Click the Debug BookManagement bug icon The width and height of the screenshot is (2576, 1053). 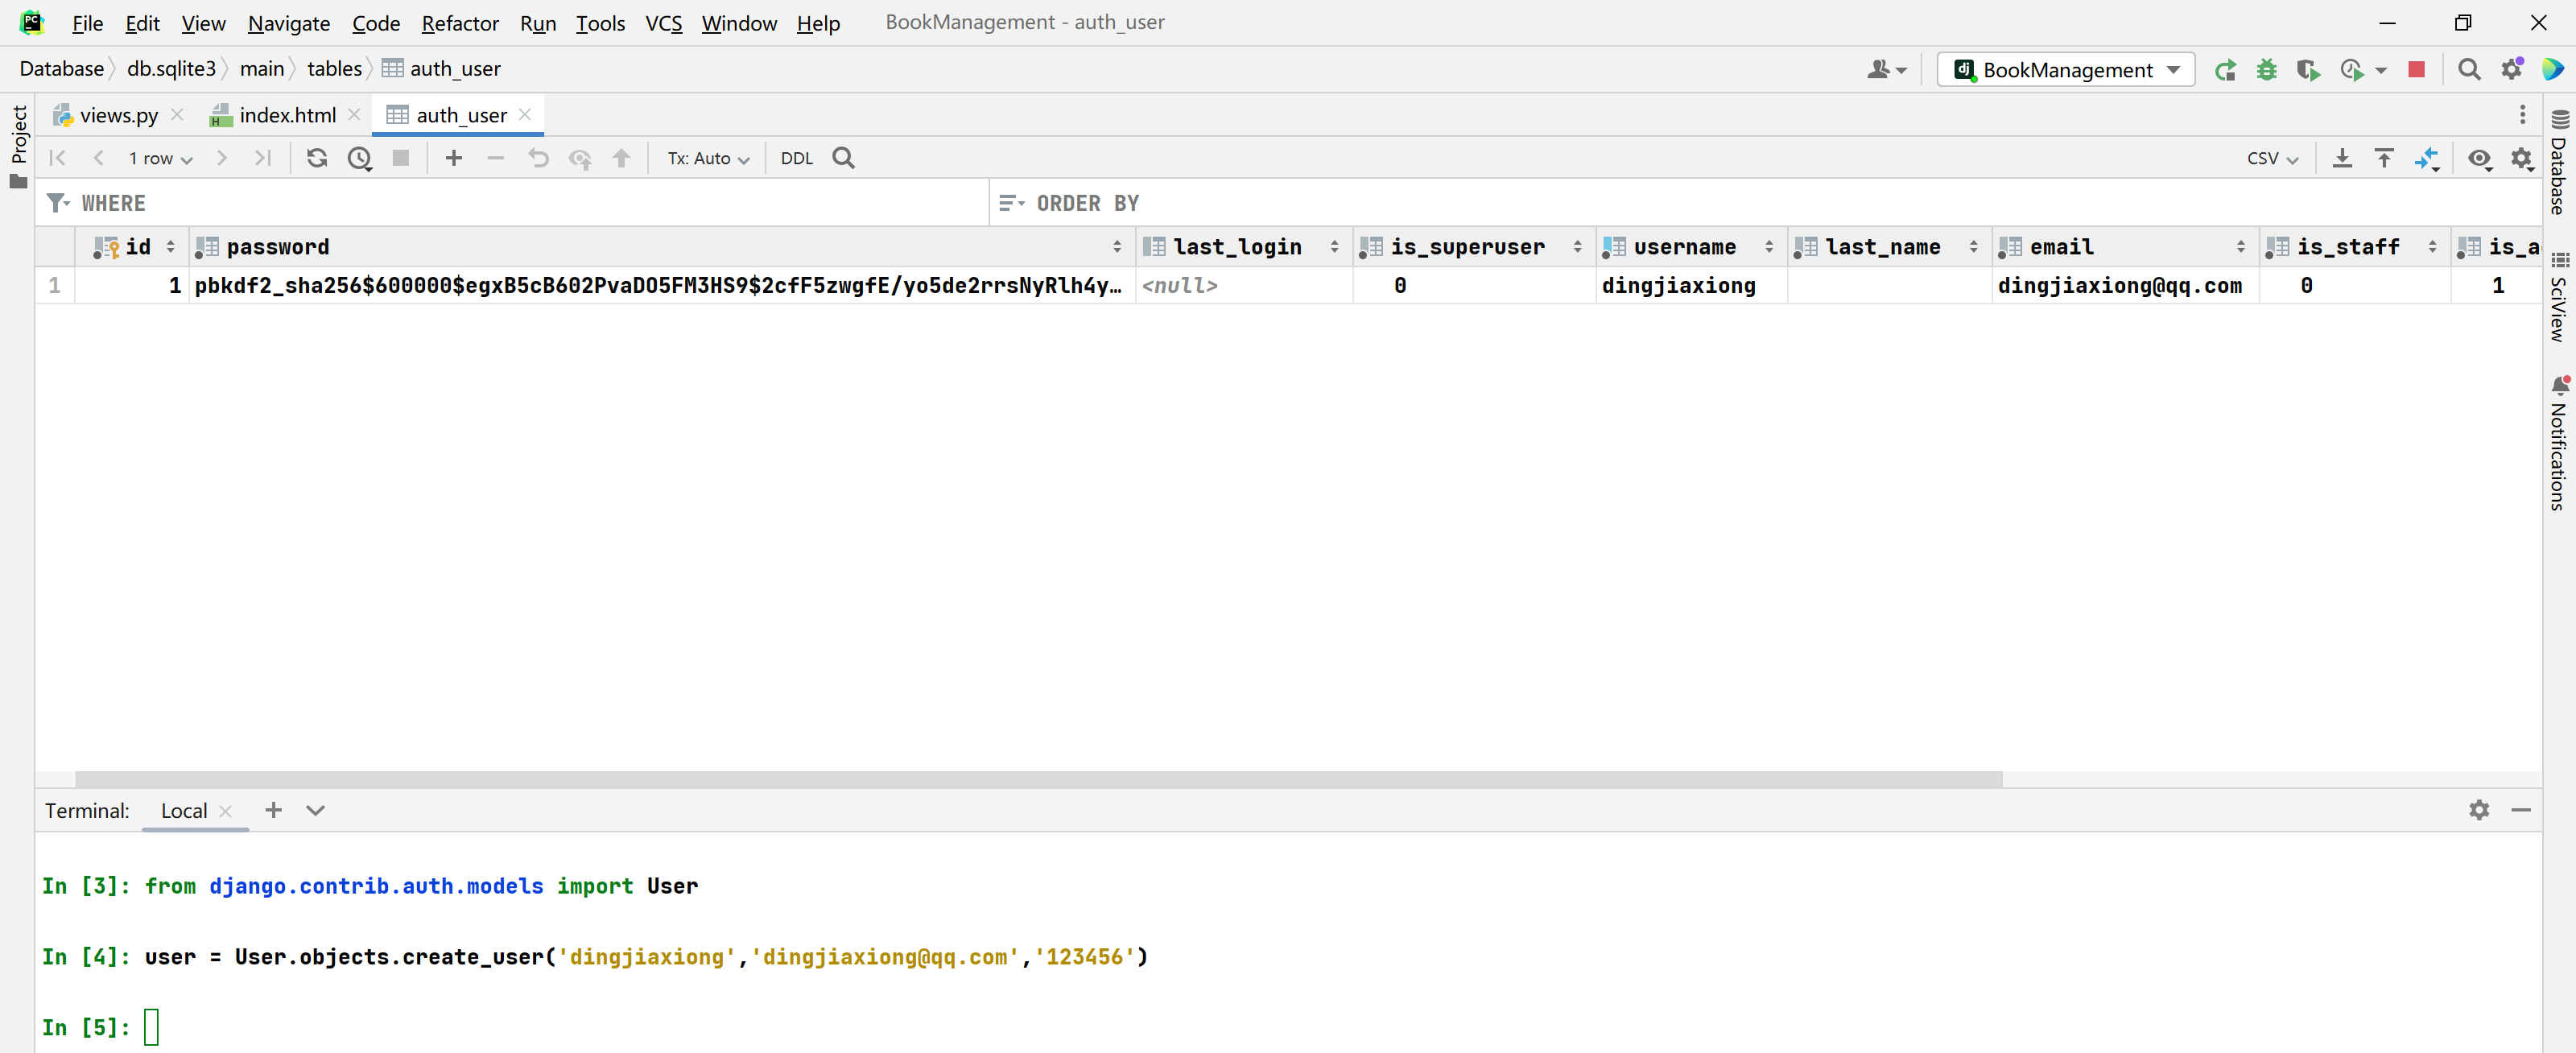click(x=2267, y=69)
